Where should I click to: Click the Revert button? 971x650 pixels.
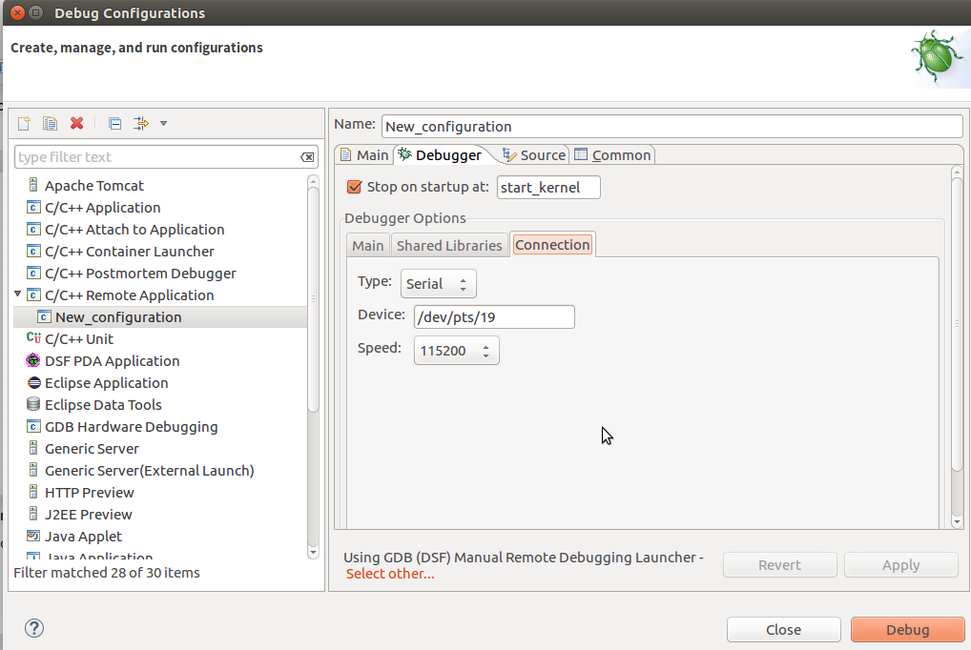[779, 565]
